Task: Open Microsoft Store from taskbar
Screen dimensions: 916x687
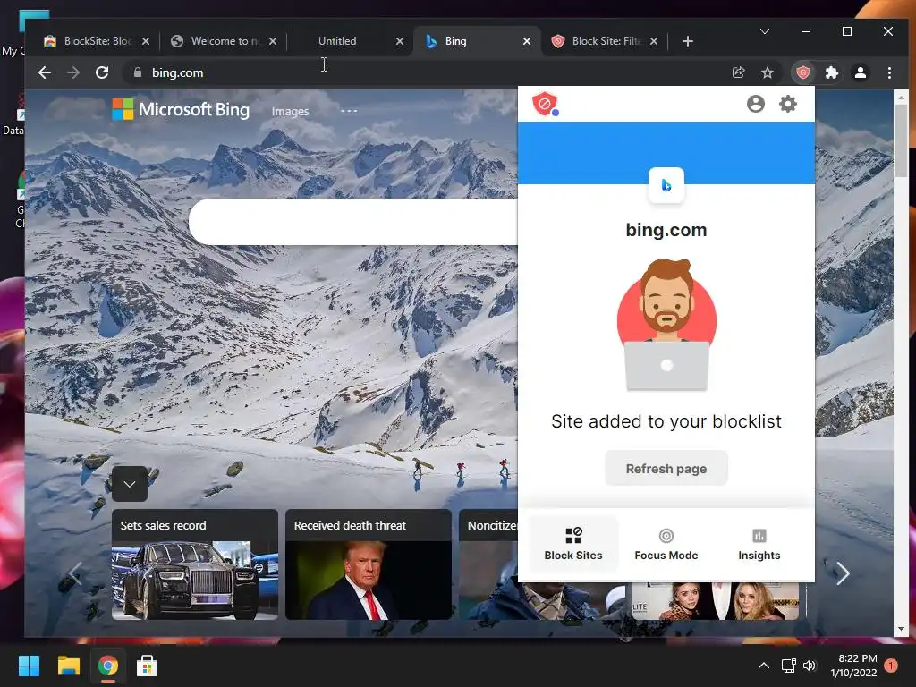Action: tap(147, 666)
